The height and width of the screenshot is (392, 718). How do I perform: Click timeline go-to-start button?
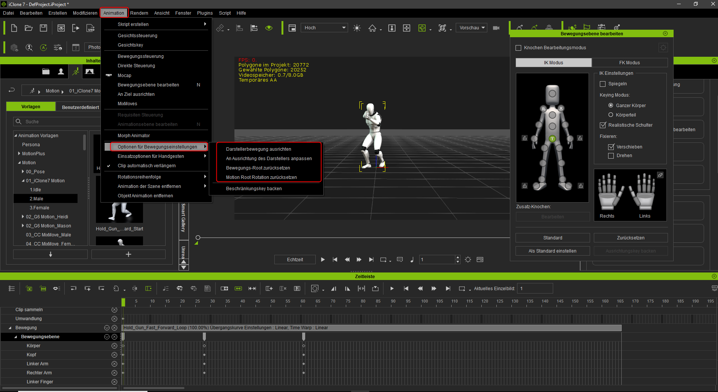(406, 289)
